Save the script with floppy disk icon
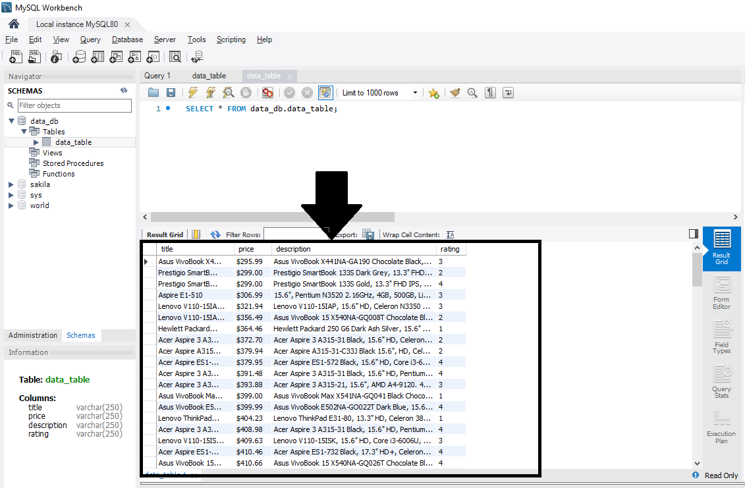The image size is (745, 488). (171, 93)
